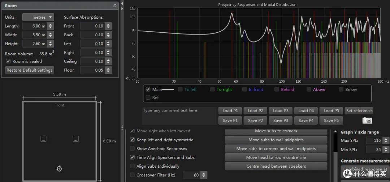Click the Width stepper arrows
This screenshot has height=182, width=390.
point(51,35)
